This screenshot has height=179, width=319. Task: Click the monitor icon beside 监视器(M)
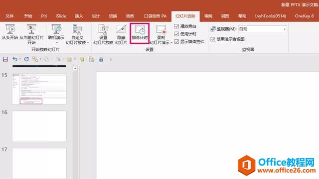coord(213,29)
